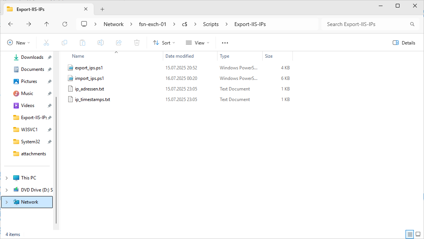Open Documents in the sidebar
Screen dimensions: 424x239
click(32, 69)
